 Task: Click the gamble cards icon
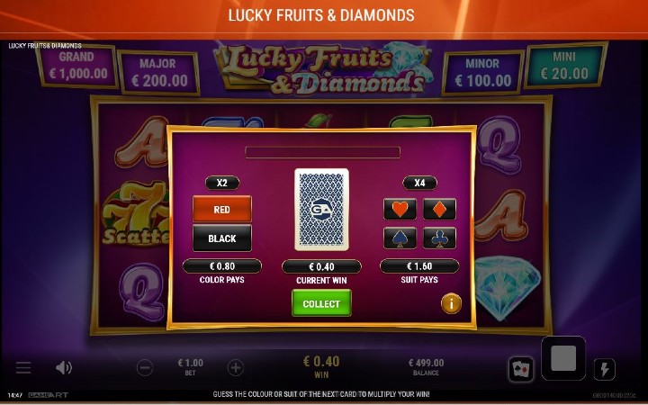pyautogui.click(x=521, y=369)
